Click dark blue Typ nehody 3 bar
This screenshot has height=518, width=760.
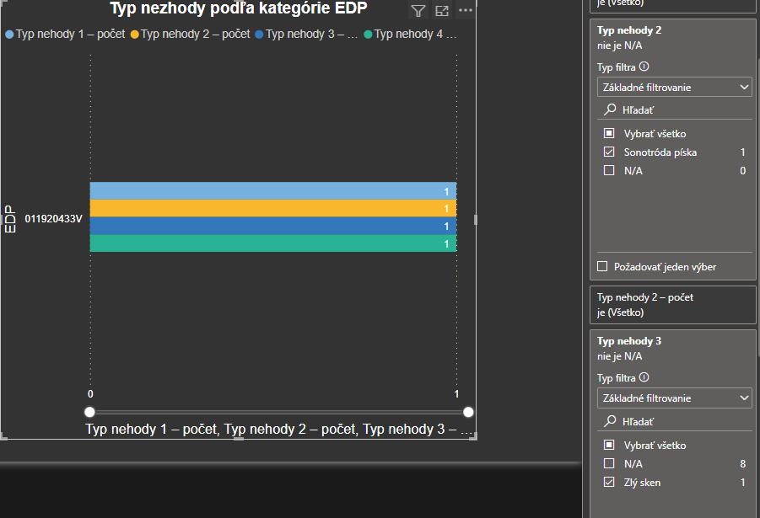tap(273, 226)
